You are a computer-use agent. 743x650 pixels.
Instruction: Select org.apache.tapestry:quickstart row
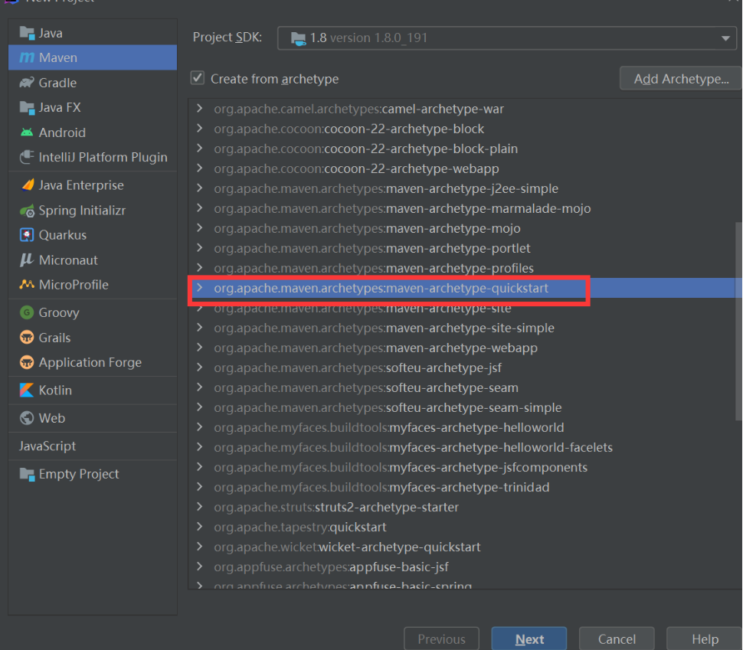point(464,527)
